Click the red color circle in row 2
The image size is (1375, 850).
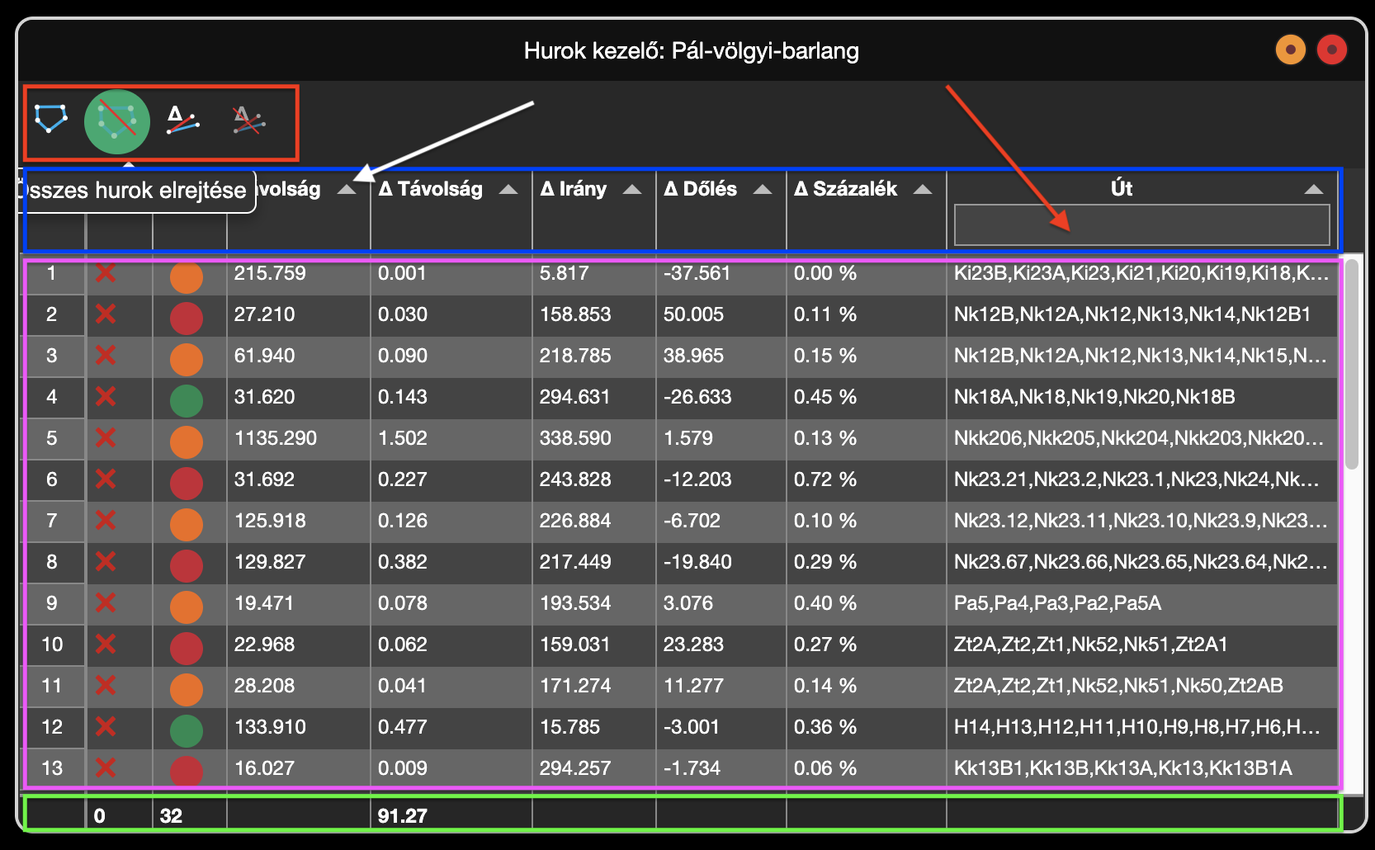(x=187, y=318)
